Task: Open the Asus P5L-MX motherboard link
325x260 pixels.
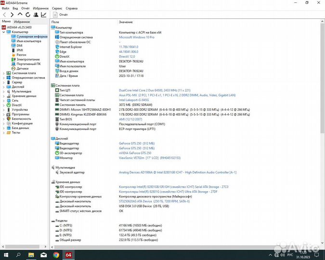Action: click(177, 95)
